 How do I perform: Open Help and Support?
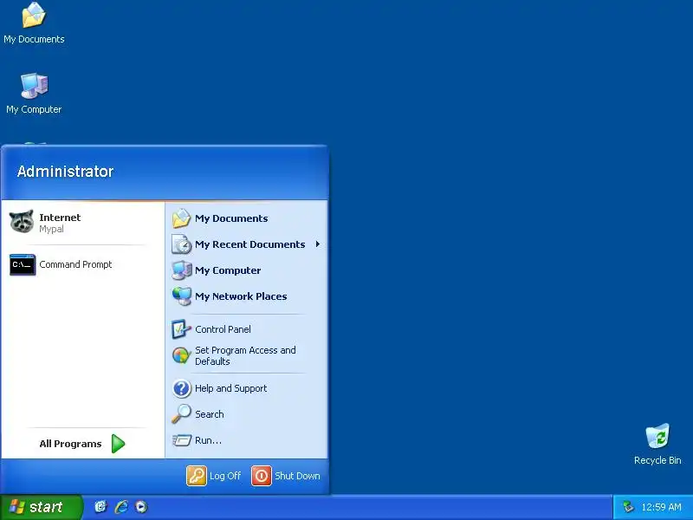click(x=246, y=388)
